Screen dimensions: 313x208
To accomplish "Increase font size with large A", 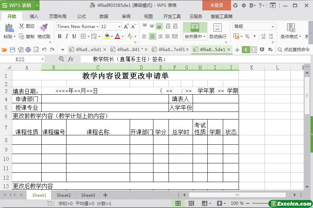I will coord(126,26).
